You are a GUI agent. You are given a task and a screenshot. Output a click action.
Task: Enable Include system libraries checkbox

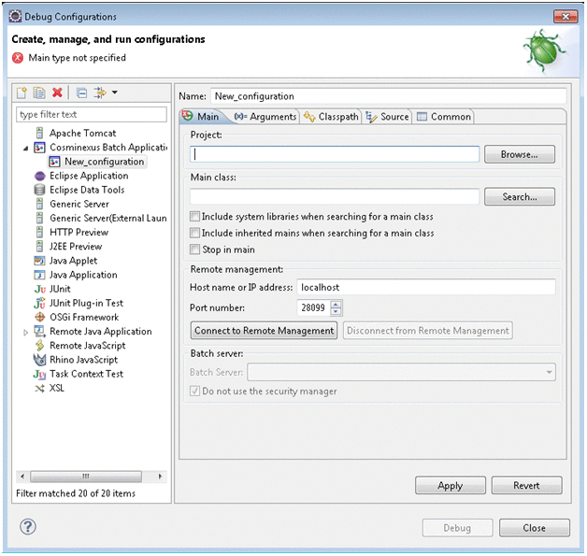tap(194, 217)
